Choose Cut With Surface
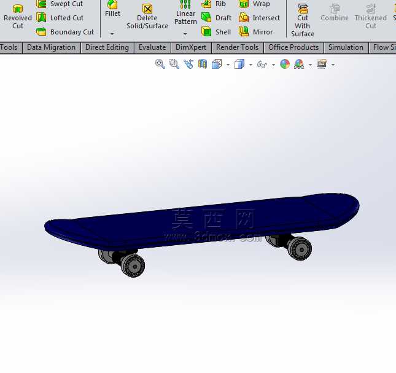 coord(303,21)
